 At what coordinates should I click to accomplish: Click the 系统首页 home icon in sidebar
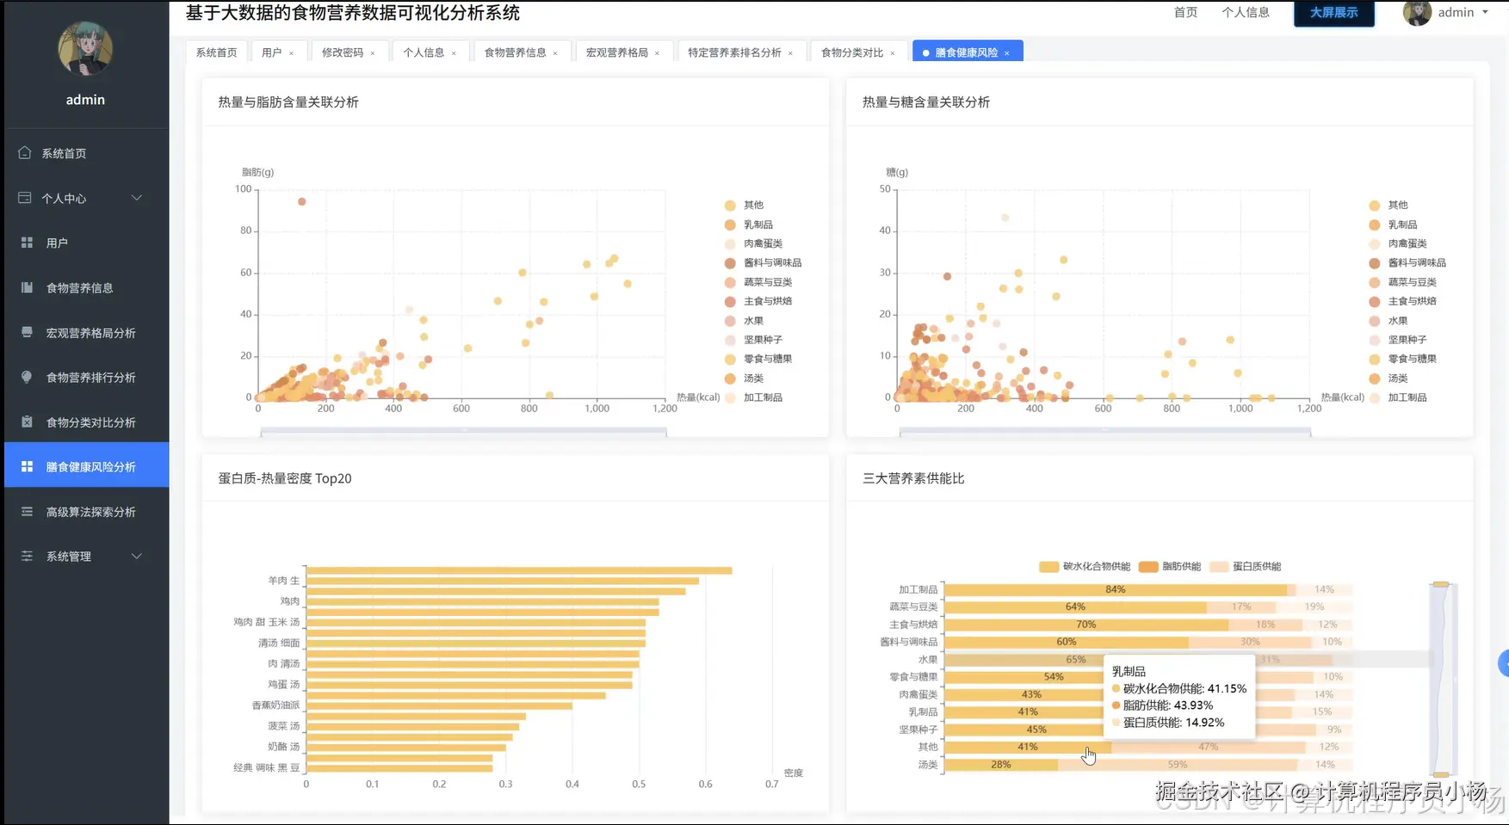point(25,153)
